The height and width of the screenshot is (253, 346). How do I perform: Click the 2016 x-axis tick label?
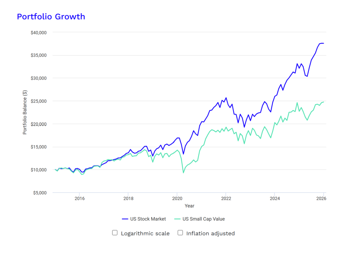pos(79,199)
